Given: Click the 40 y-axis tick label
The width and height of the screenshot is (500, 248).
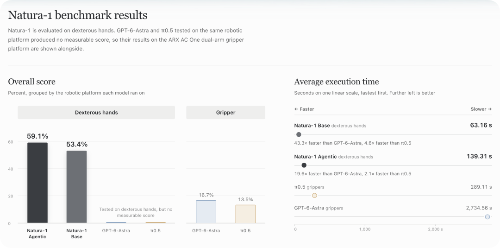Looking at the screenshot, I should tap(11, 169).
